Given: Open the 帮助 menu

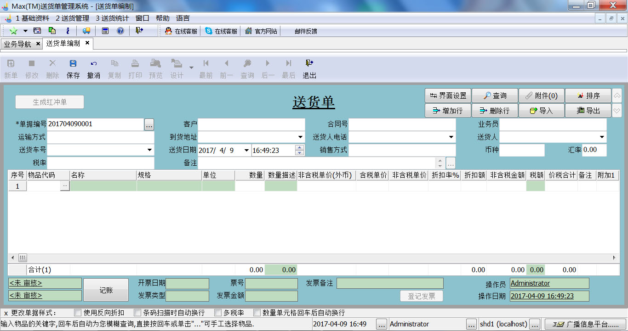Looking at the screenshot, I should [x=163, y=18].
